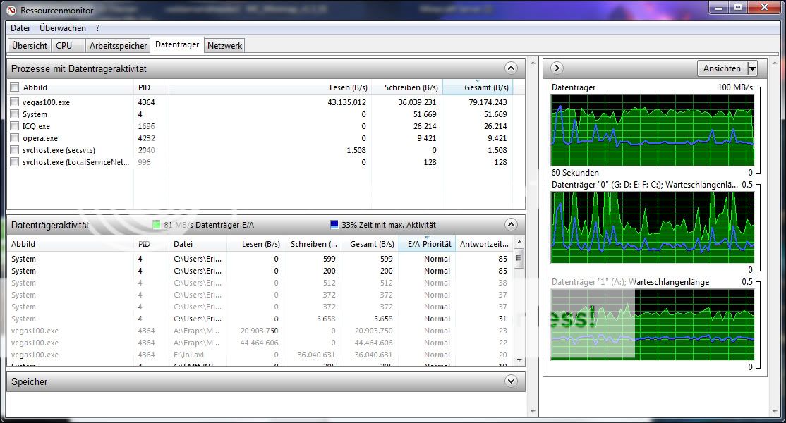Toggle the select-all Abbild header checkbox

pyautogui.click(x=15, y=87)
